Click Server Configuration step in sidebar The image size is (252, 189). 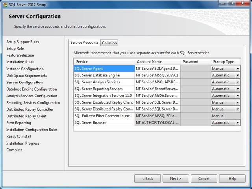pyautogui.click(x=24, y=82)
